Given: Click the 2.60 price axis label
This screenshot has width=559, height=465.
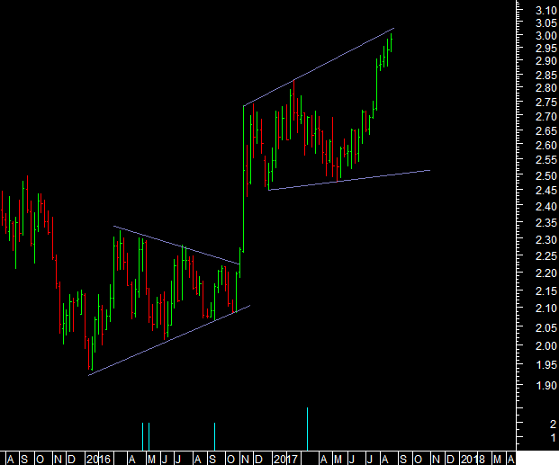Looking at the screenshot, I should click(x=546, y=146).
